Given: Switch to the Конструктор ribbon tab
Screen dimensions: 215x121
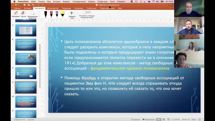Looking at the screenshot, I should (53, 8).
